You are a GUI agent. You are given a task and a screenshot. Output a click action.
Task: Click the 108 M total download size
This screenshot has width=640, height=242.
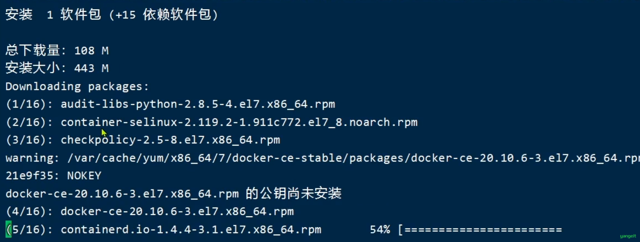point(91,51)
